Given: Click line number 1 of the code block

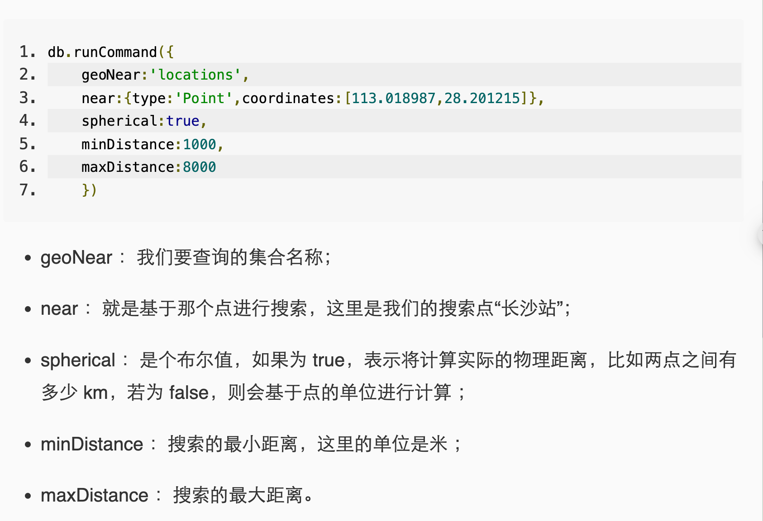Looking at the screenshot, I should click(x=27, y=52).
